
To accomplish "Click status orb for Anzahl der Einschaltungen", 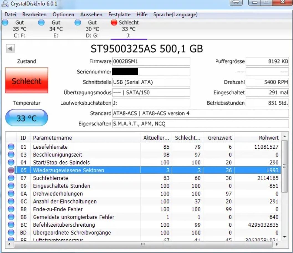I will pos(11,201).
